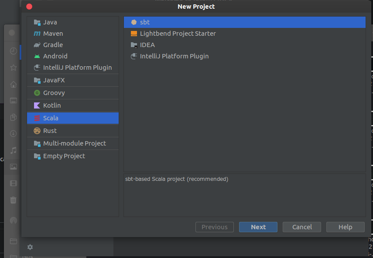Select sbt project template
Viewport: 373px width, 258px height.
(145, 22)
